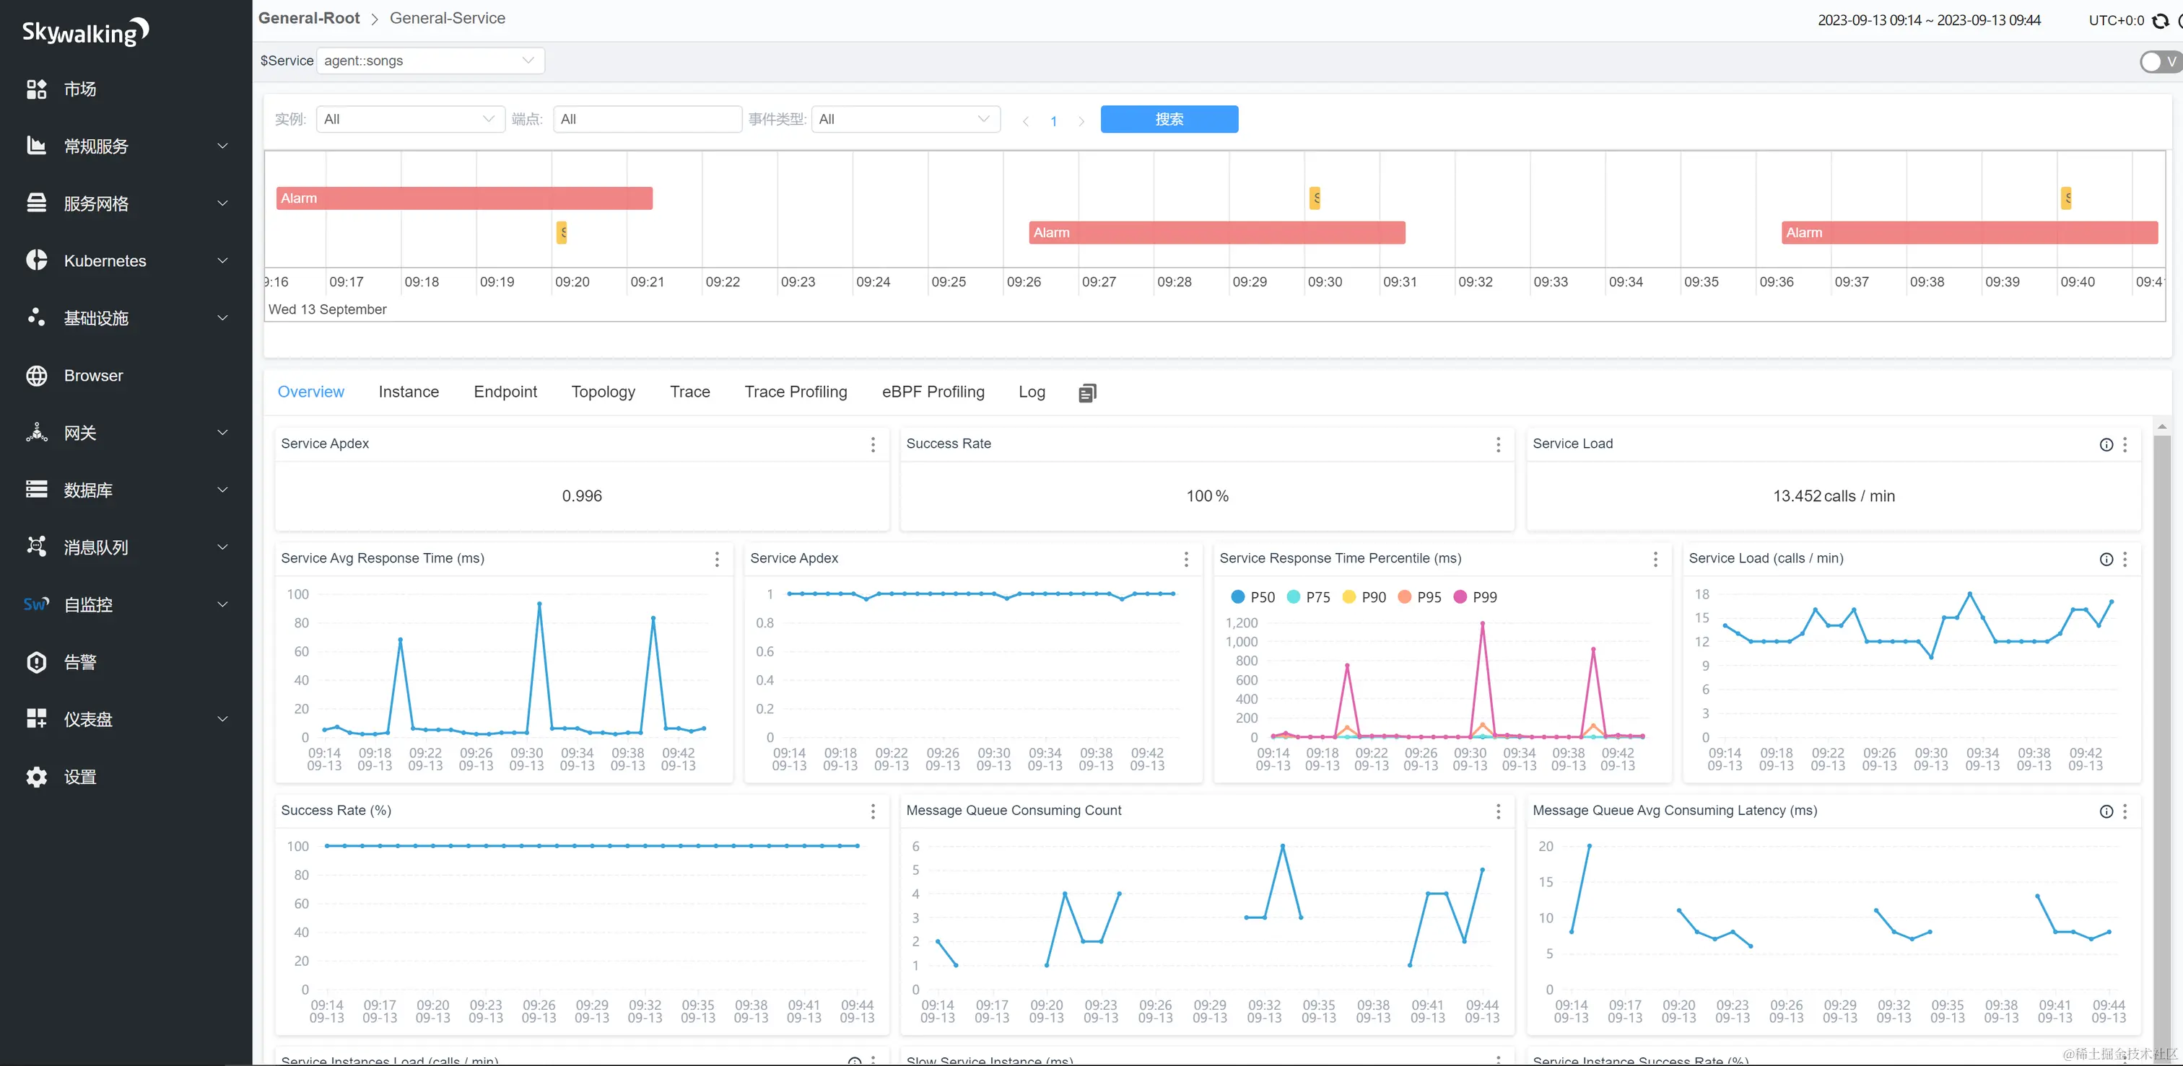
Task: Toggle P99 series in percentile legend
Action: point(1475,597)
